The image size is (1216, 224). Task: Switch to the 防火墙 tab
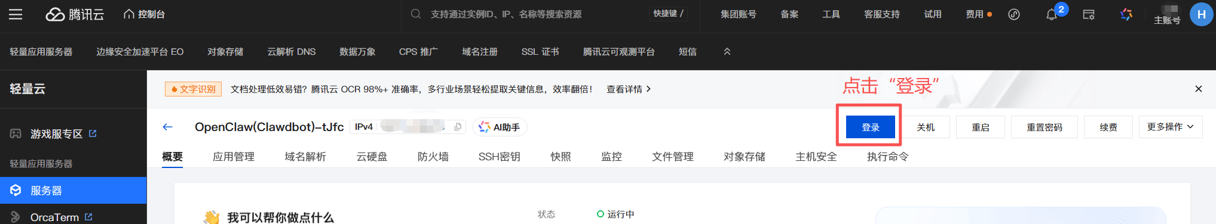[433, 157]
